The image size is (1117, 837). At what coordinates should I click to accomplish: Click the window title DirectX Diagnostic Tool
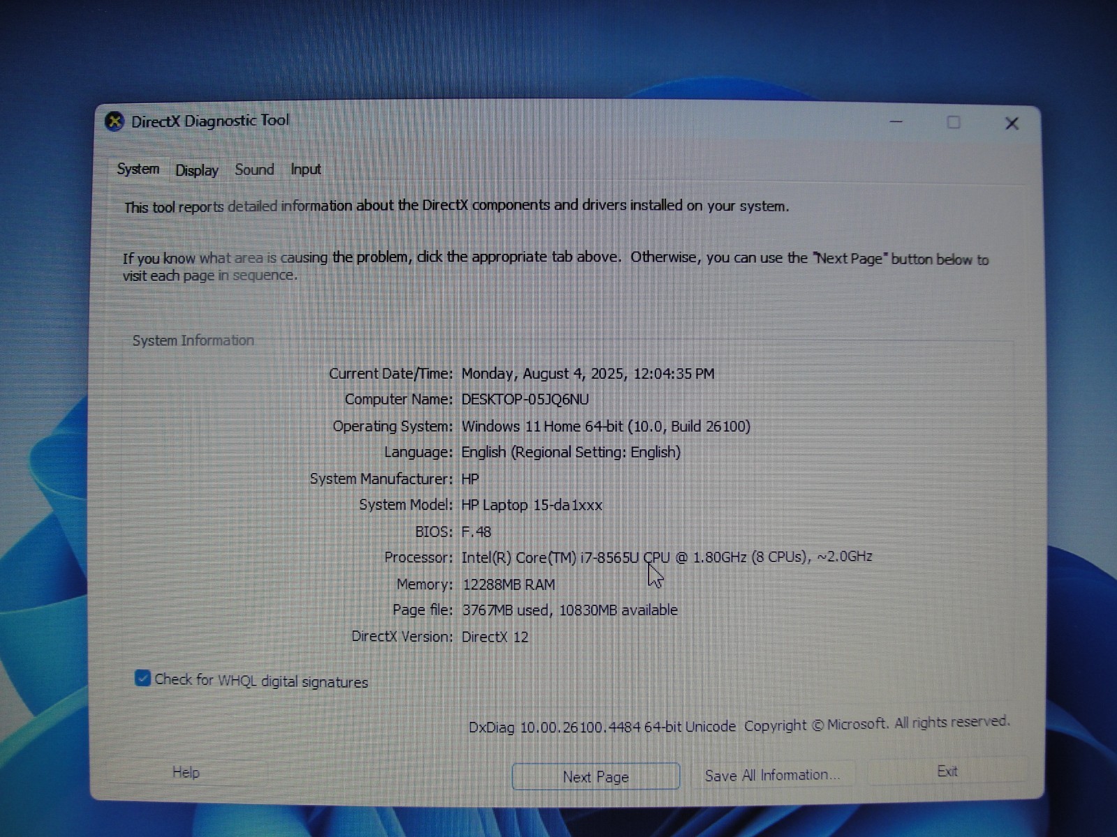210,121
